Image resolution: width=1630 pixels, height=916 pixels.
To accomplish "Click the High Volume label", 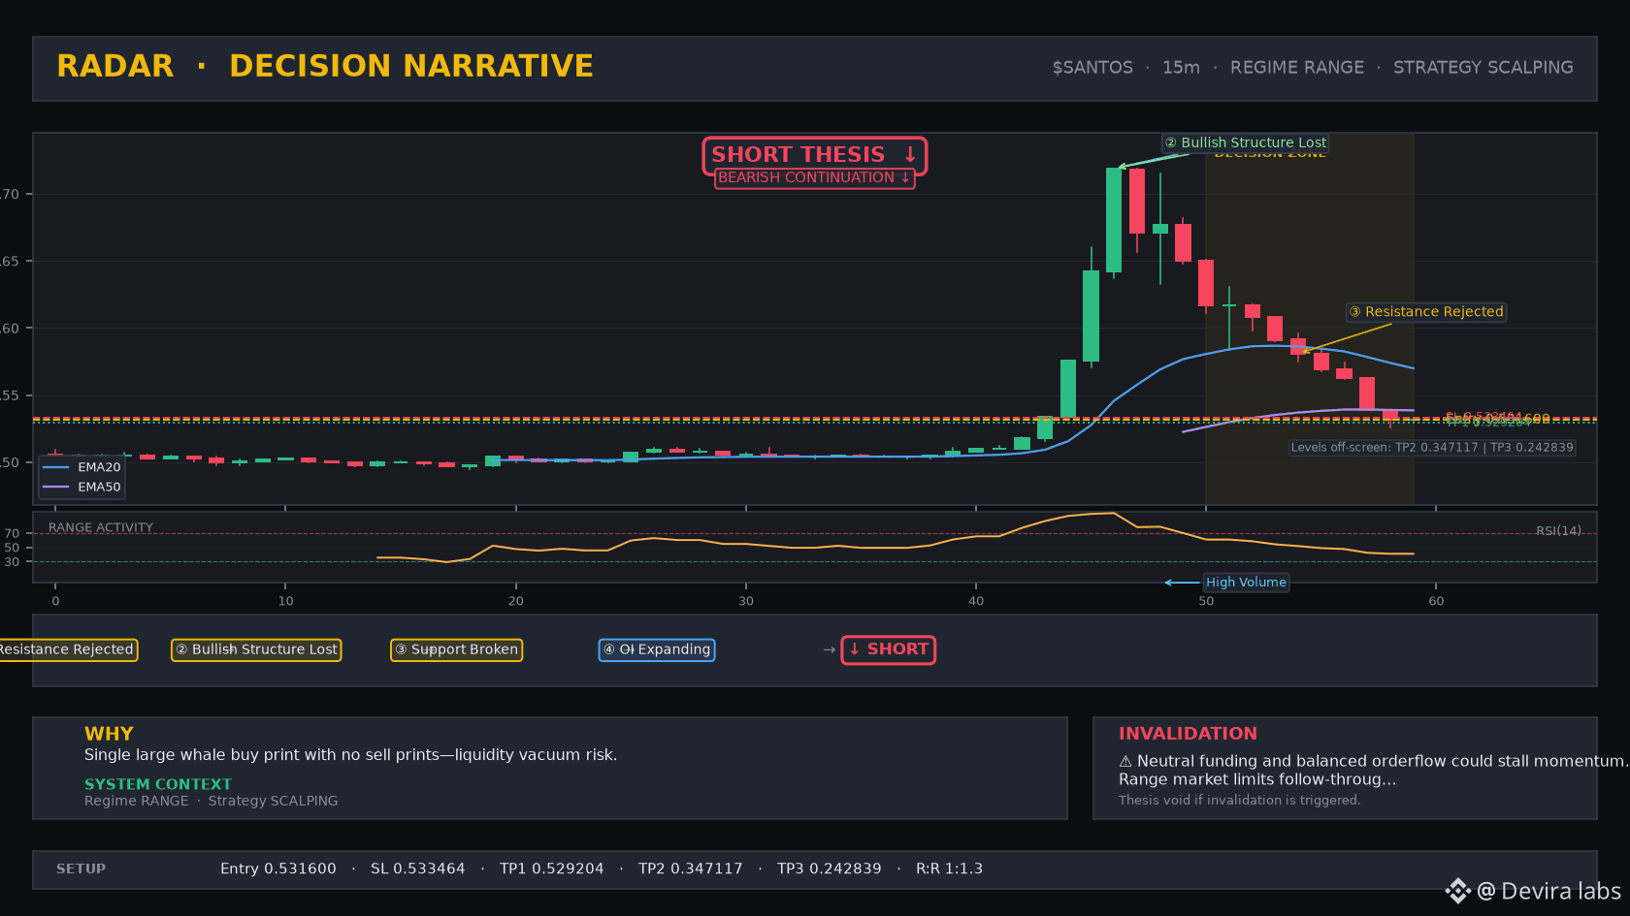I will (1246, 583).
